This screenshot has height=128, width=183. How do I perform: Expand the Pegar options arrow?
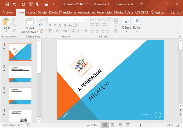(x=6, y=32)
